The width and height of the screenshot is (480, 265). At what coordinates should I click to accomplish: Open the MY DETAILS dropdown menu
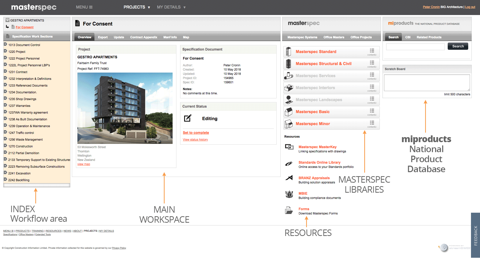pos(171,7)
